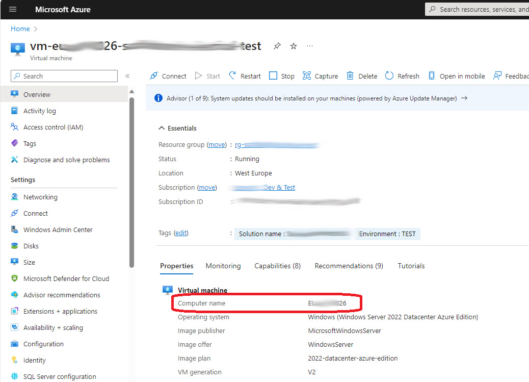Image resolution: width=529 pixels, height=382 pixels.
Task: Switch to the Monitoring tab
Action: pos(223,266)
